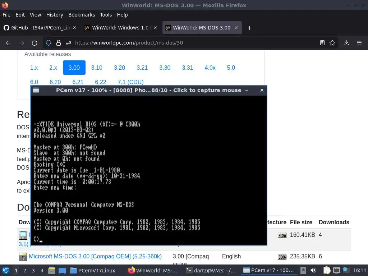Switch to workspace 2 in the taskbar

pyautogui.click(x=25, y=271)
